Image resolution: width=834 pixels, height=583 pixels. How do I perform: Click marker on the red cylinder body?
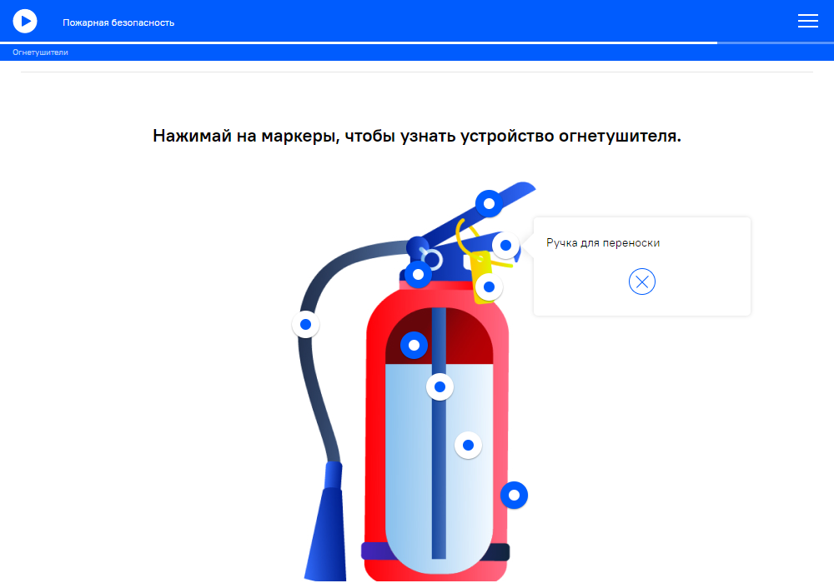514,495
